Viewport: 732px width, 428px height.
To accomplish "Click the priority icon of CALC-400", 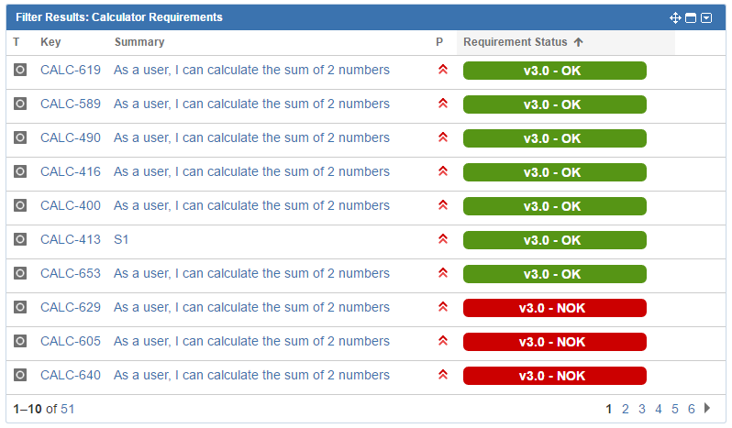I will click(x=442, y=205).
